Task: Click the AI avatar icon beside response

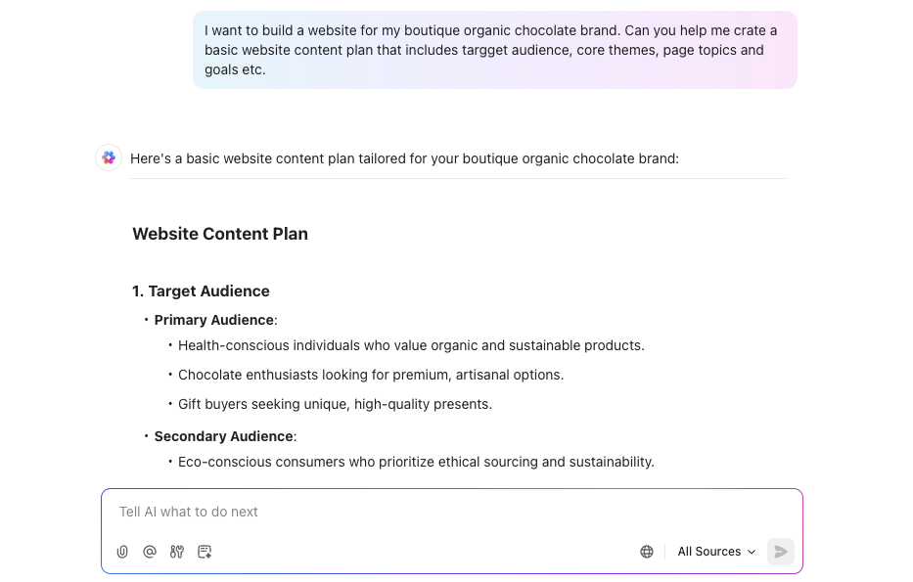Action: pos(109,157)
